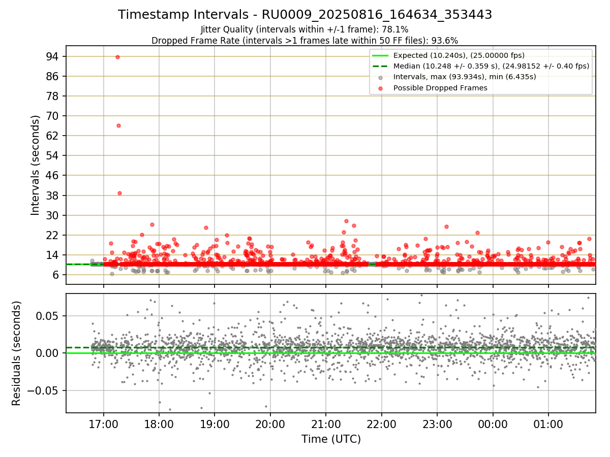The image size is (610, 457).
Task: Click the '46' y-axis tick label
Action: (x=53, y=175)
